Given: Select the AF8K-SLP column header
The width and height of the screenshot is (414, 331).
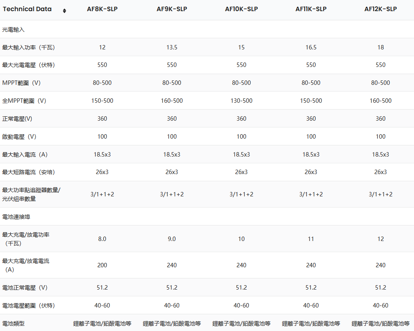Looking at the screenshot, I should (102, 9).
